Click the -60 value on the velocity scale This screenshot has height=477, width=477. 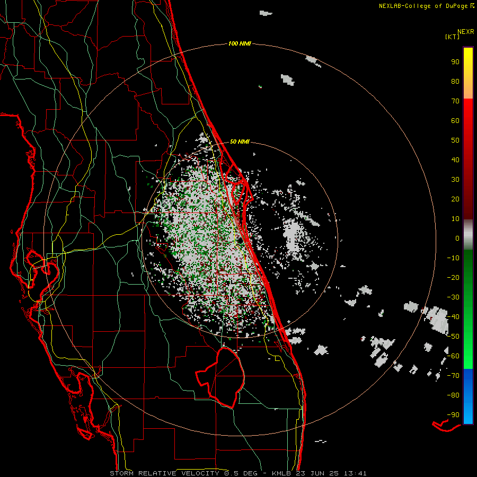point(453,356)
